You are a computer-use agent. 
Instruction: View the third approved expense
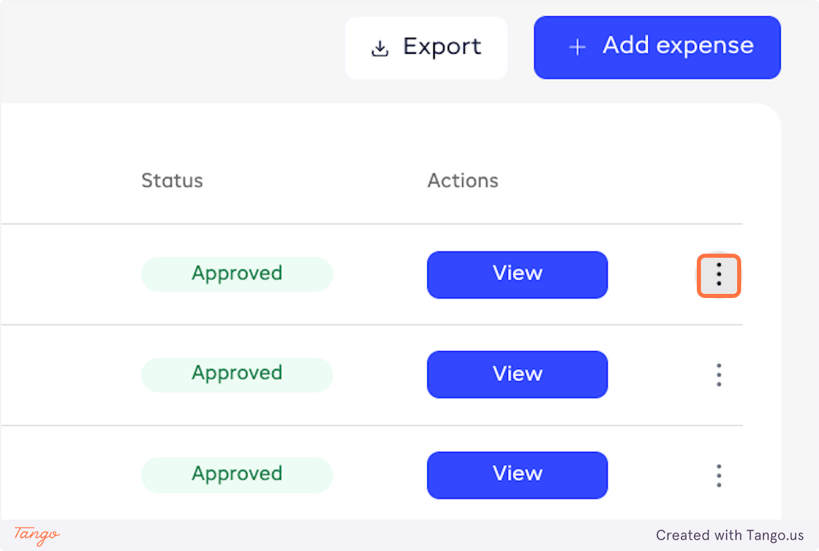point(517,475)
